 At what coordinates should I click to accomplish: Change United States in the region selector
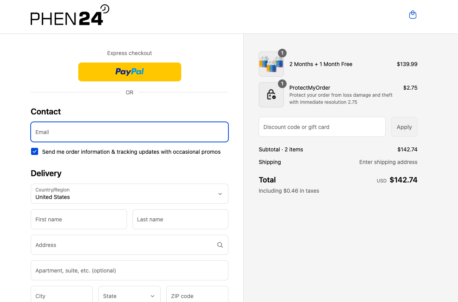[x=129, y=193]
